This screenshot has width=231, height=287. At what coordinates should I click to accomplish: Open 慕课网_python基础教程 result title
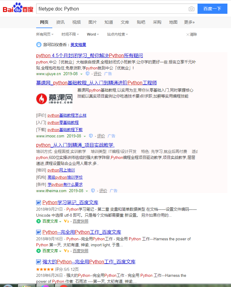pyautogui.click(x=97, y=83)
